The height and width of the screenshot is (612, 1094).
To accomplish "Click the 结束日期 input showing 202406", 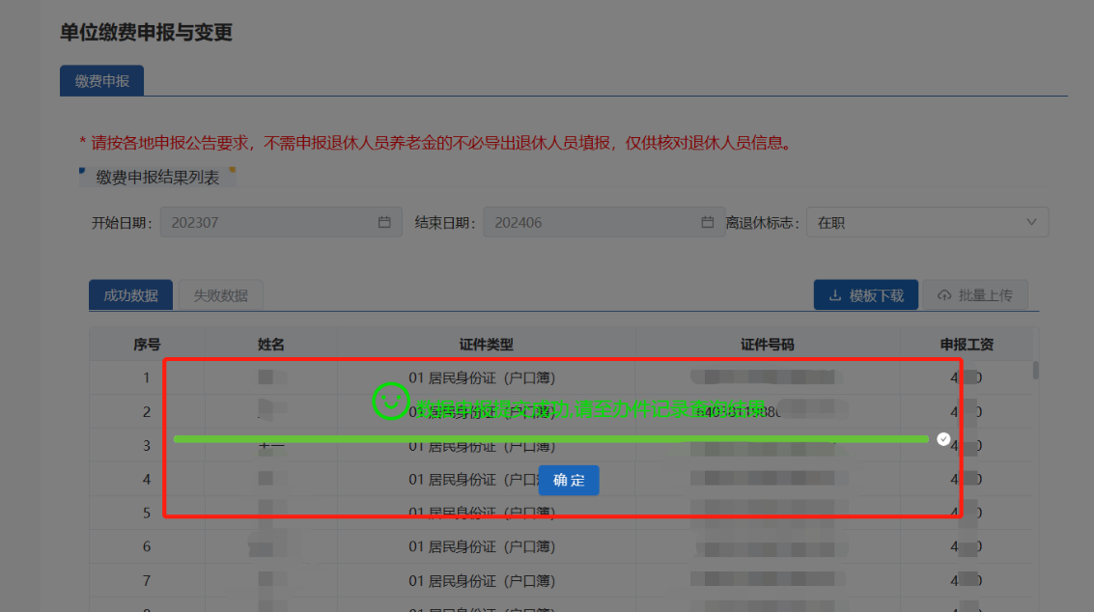I will click(604, 222).
